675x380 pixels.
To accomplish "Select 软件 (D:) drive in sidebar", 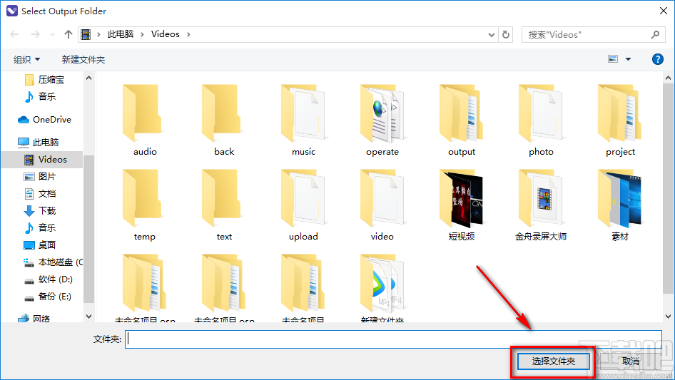I will 49,279.
